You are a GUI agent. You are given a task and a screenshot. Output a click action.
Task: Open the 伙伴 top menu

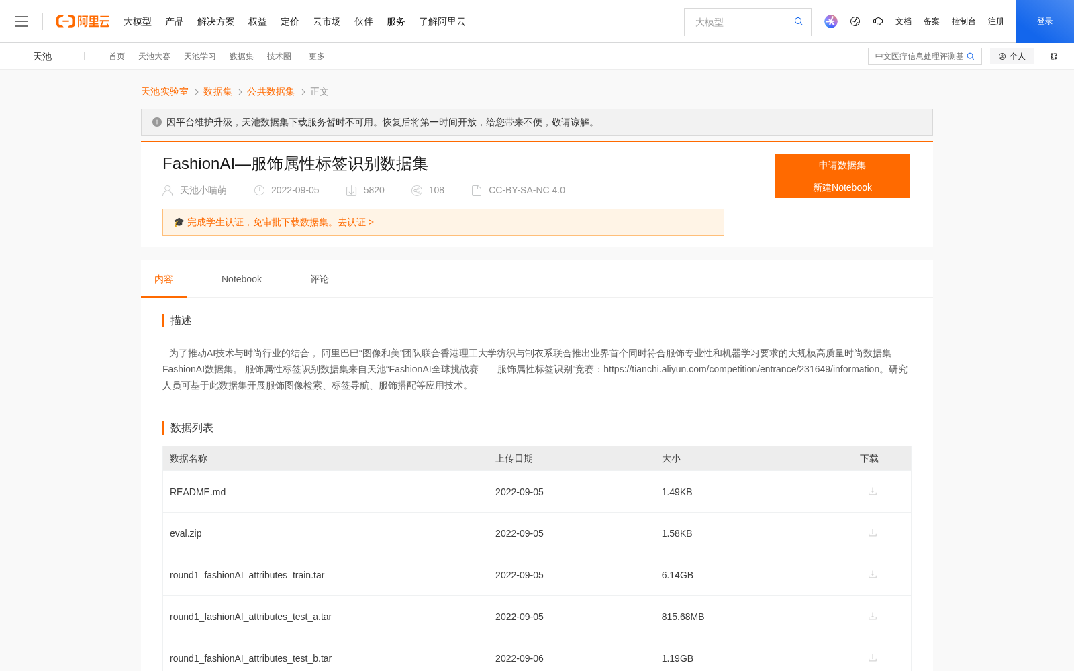coord(364,21)
